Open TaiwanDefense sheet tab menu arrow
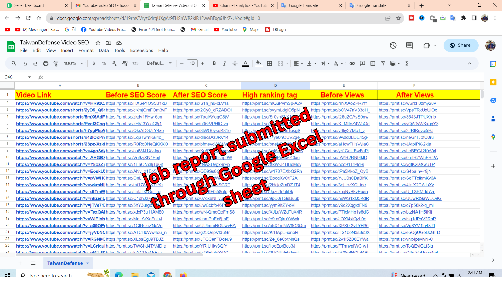Image resolution: width=502 pixels, height=282 pixels. [x=88, y=263]
